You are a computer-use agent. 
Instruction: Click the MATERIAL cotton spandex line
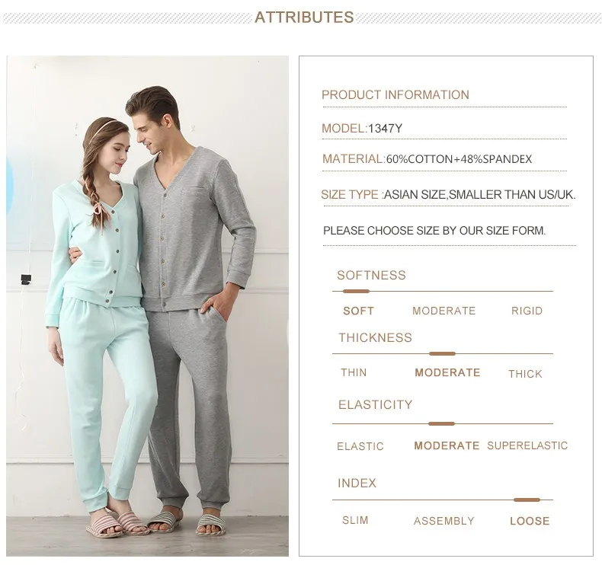427,159
